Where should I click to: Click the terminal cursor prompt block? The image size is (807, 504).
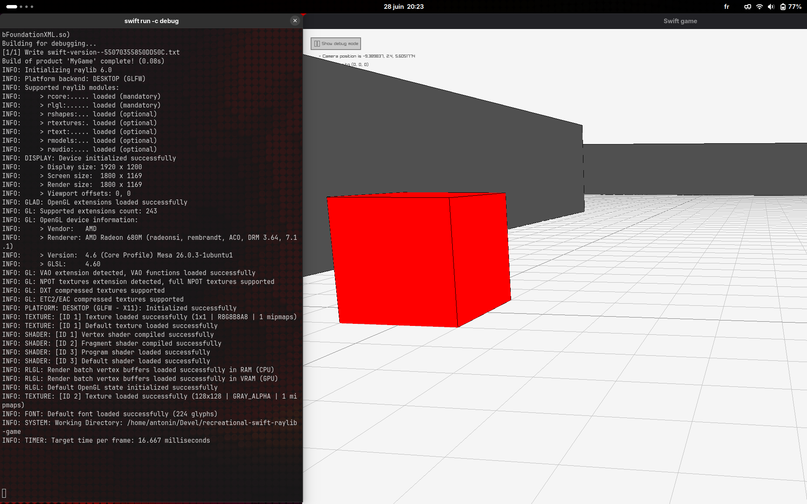pos(4,493)
